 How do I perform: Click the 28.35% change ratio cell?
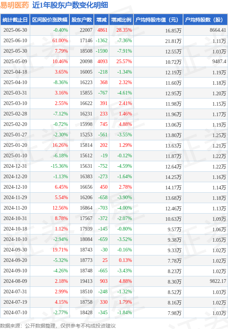click(124, 30)
